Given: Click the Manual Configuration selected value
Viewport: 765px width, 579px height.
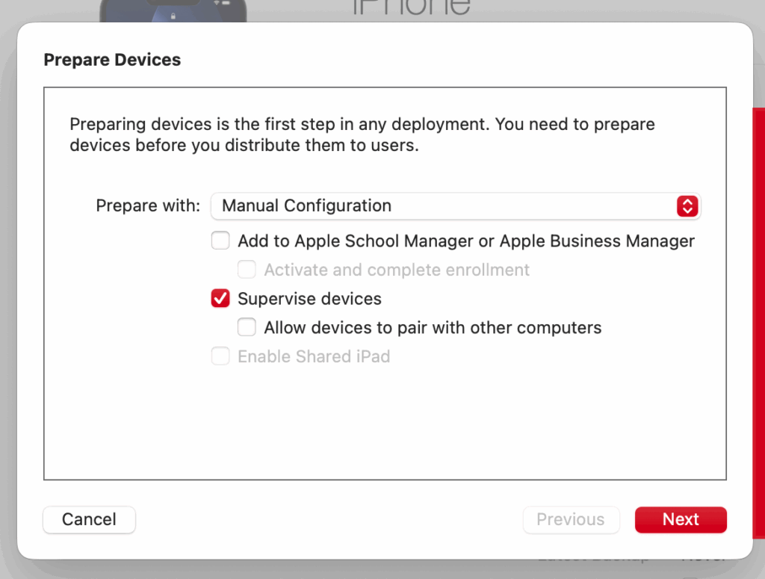Looking at the screenshot, I should click(306, 206).
